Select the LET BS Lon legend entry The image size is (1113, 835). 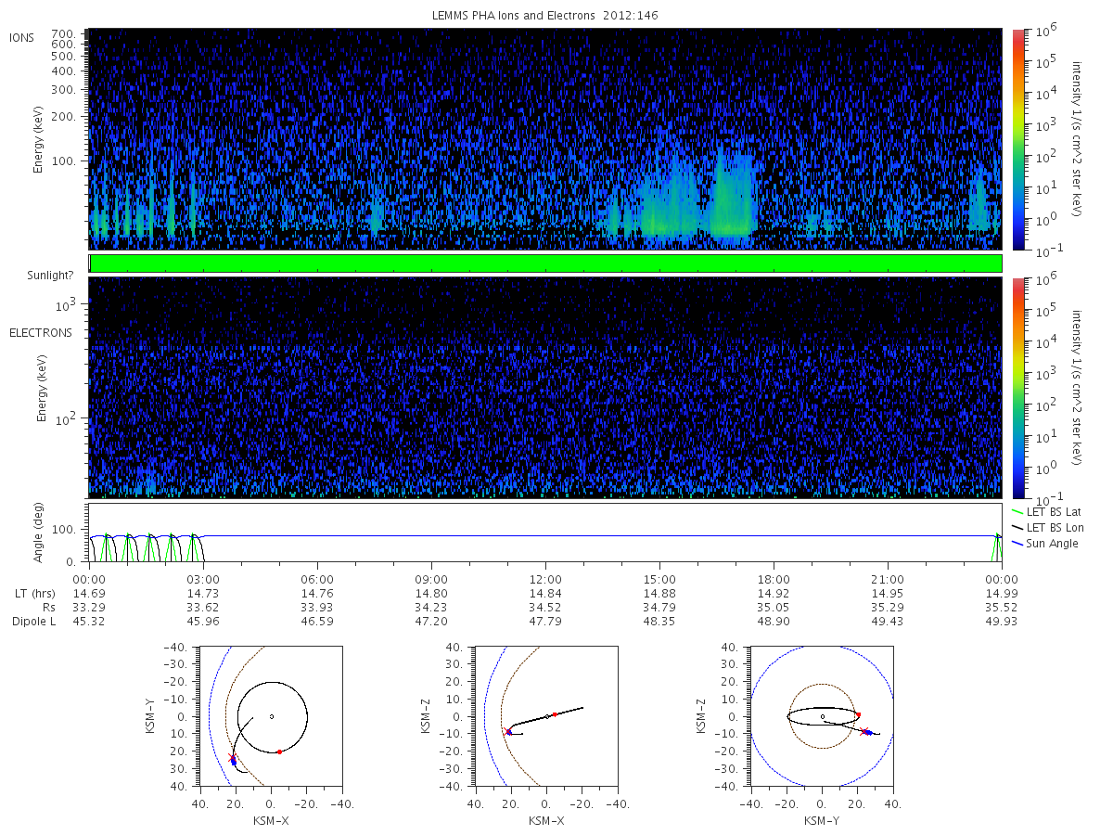pyautogui.click(x=1052, y=527)
